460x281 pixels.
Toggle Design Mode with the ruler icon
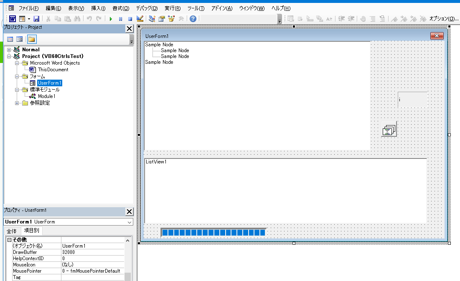coord(140,19)
